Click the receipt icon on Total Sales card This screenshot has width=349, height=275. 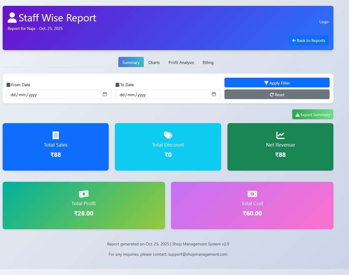click(56, 135)
